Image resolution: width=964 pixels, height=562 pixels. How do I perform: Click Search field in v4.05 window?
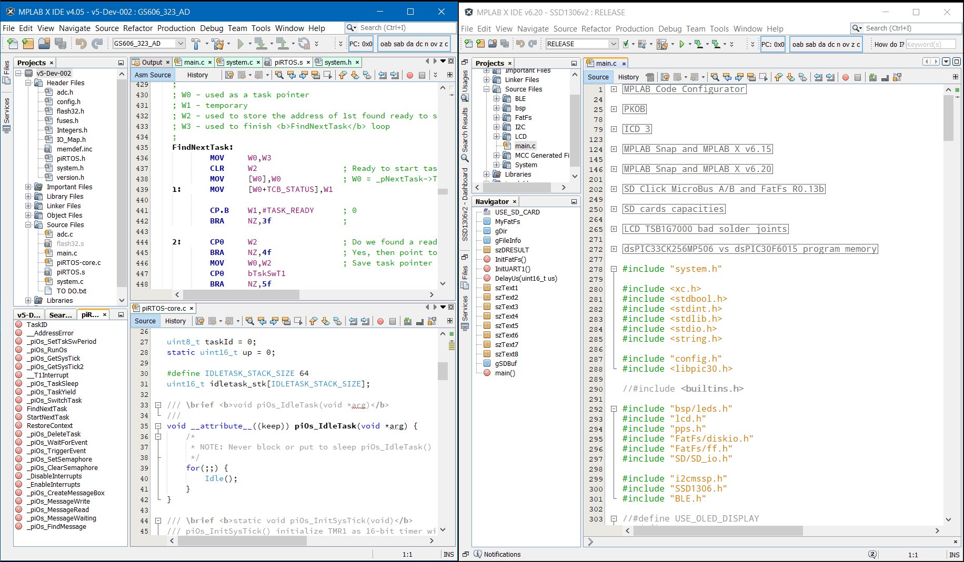[x=400, y=28]
